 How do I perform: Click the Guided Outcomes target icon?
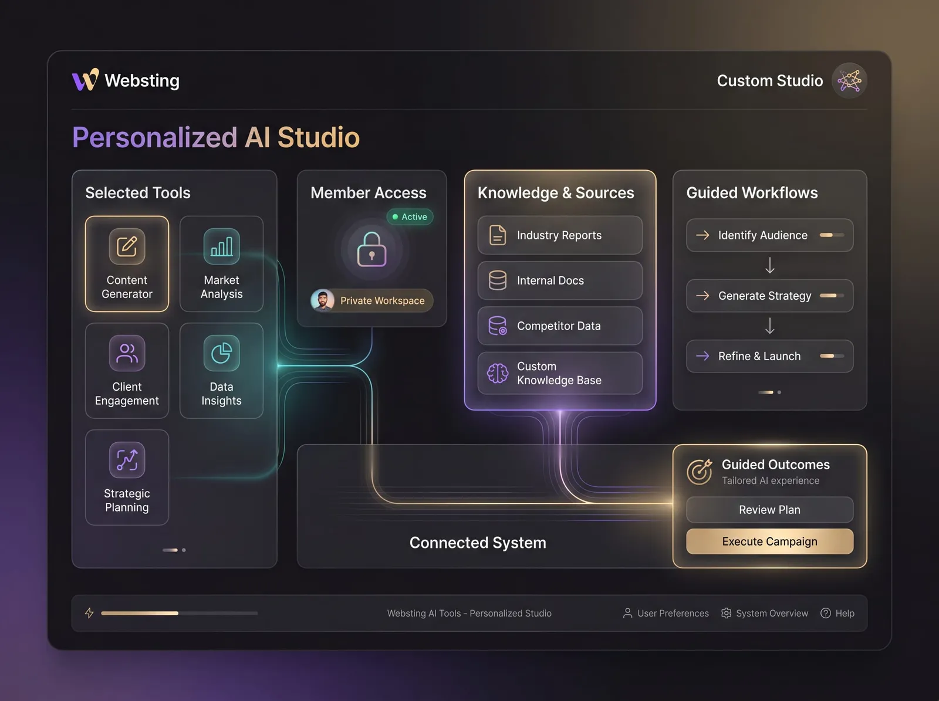(700, 472)
